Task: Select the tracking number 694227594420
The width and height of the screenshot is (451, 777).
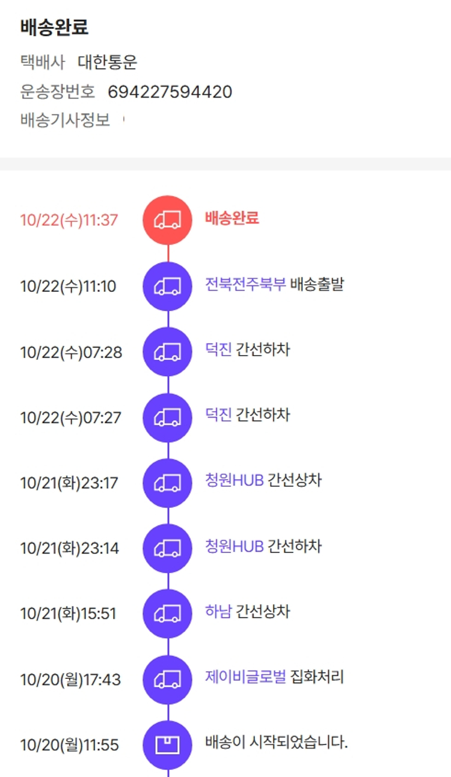Action: pyautogui.click(x=170, y=92)
